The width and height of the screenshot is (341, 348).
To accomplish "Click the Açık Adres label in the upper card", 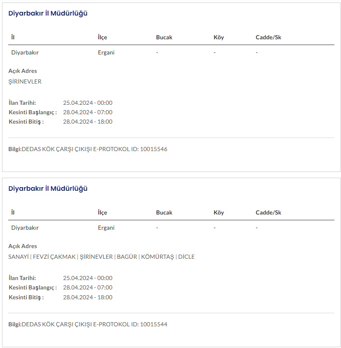I will [x=23, y=71].
